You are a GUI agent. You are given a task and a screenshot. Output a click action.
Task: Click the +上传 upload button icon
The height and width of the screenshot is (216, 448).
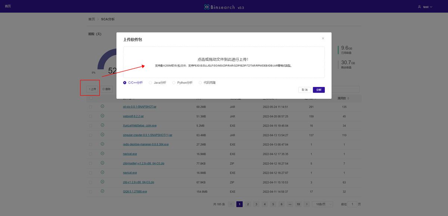pos(90,89)
